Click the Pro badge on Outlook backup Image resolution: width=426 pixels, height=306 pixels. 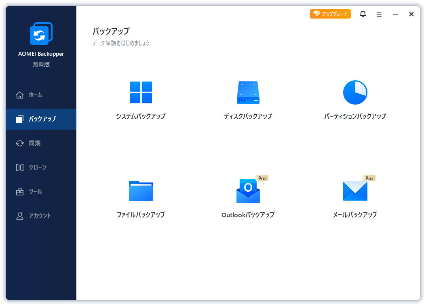click(262, 178)
